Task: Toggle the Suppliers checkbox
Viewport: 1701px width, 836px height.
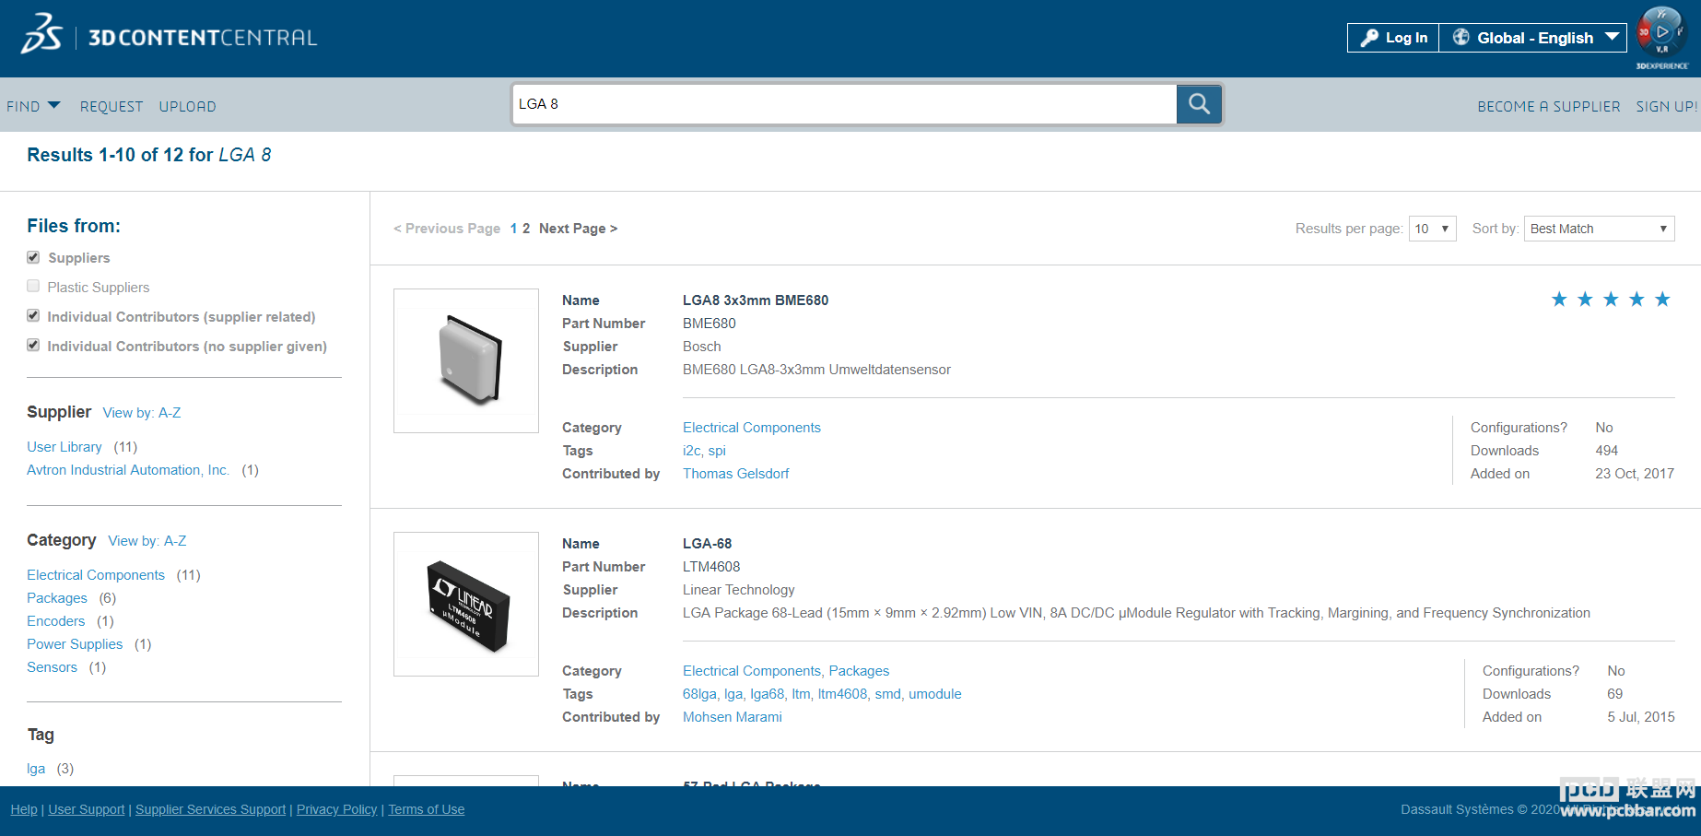Action: (x=33, y=257)
